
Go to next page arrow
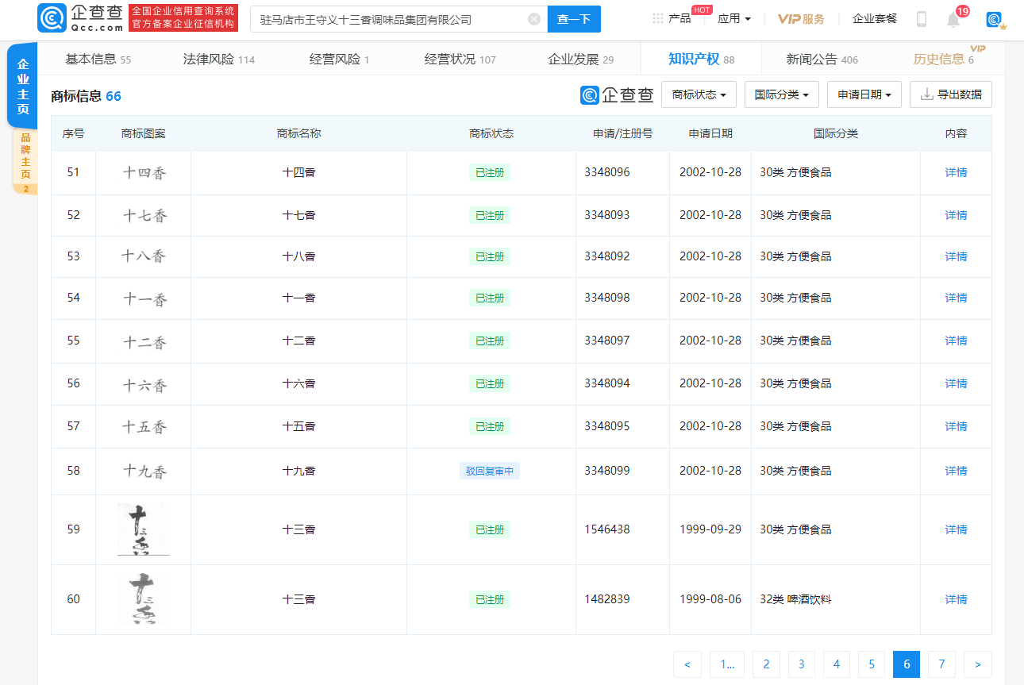pyautogui.click(x=978, y=664)
